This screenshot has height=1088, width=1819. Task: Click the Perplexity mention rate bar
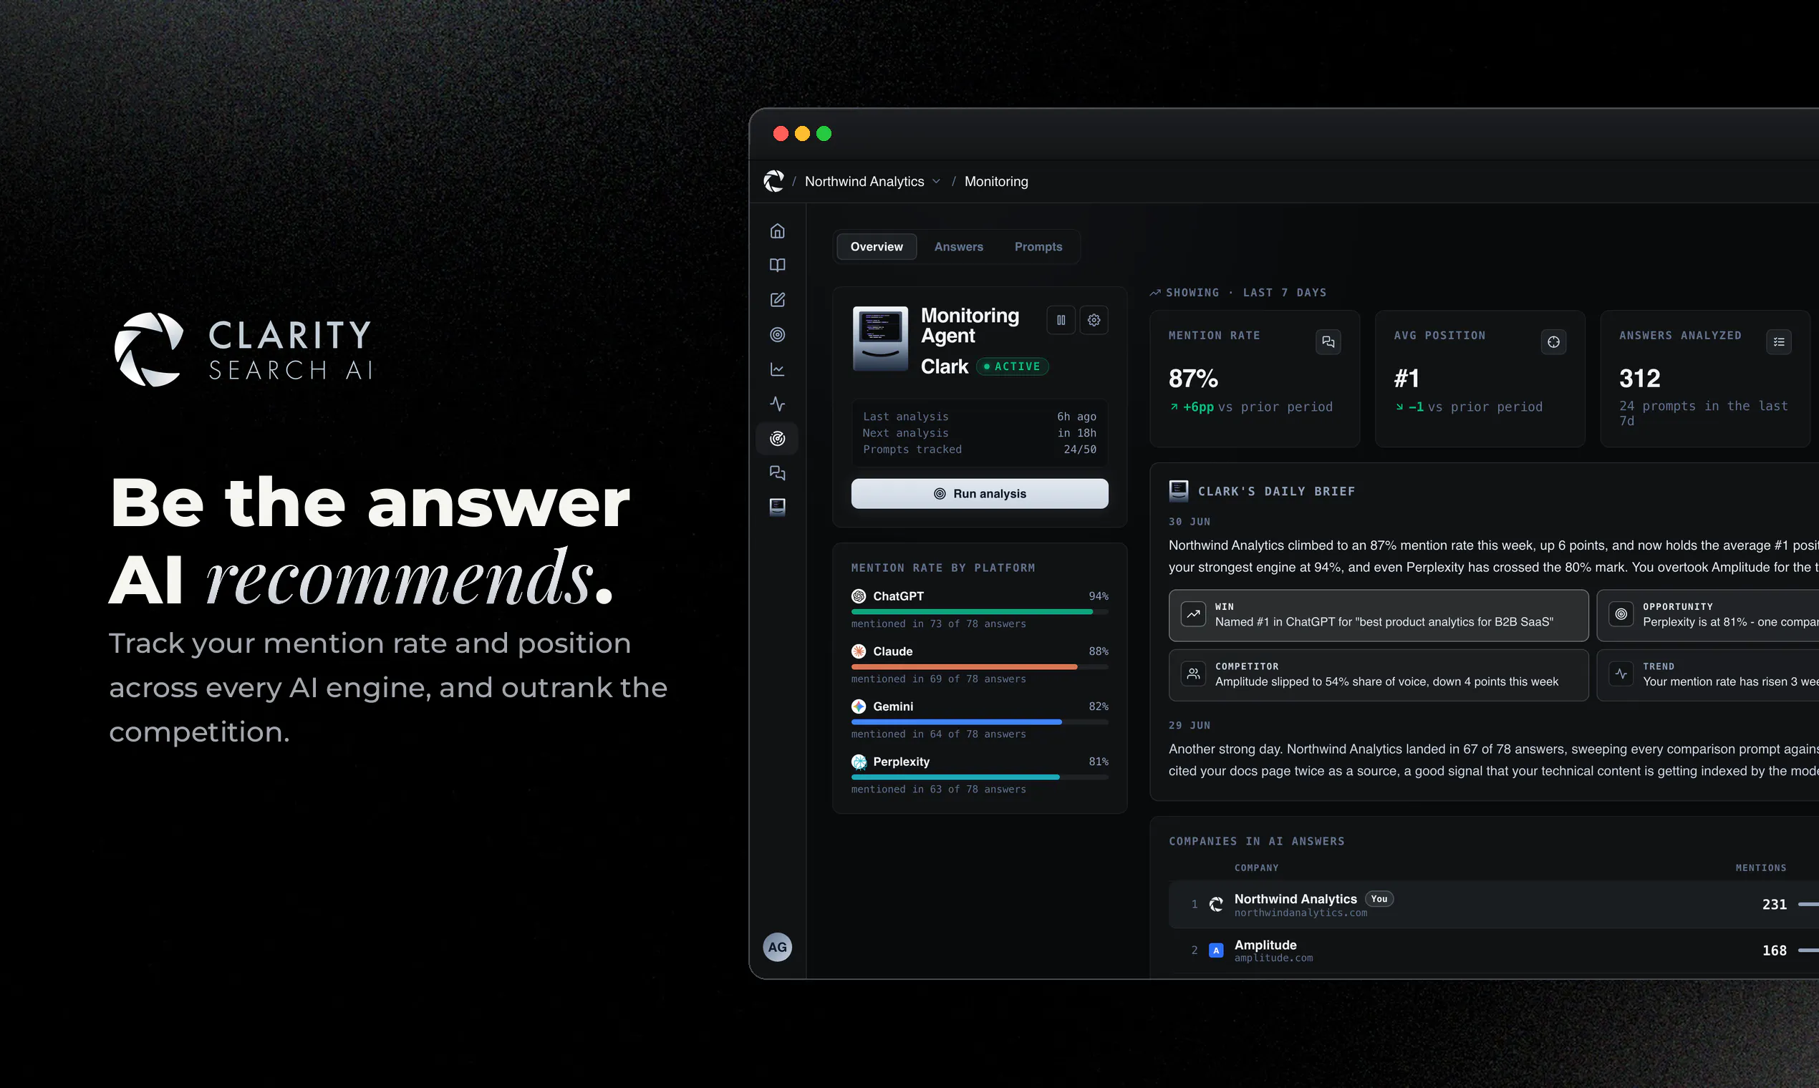coord(979,777)
